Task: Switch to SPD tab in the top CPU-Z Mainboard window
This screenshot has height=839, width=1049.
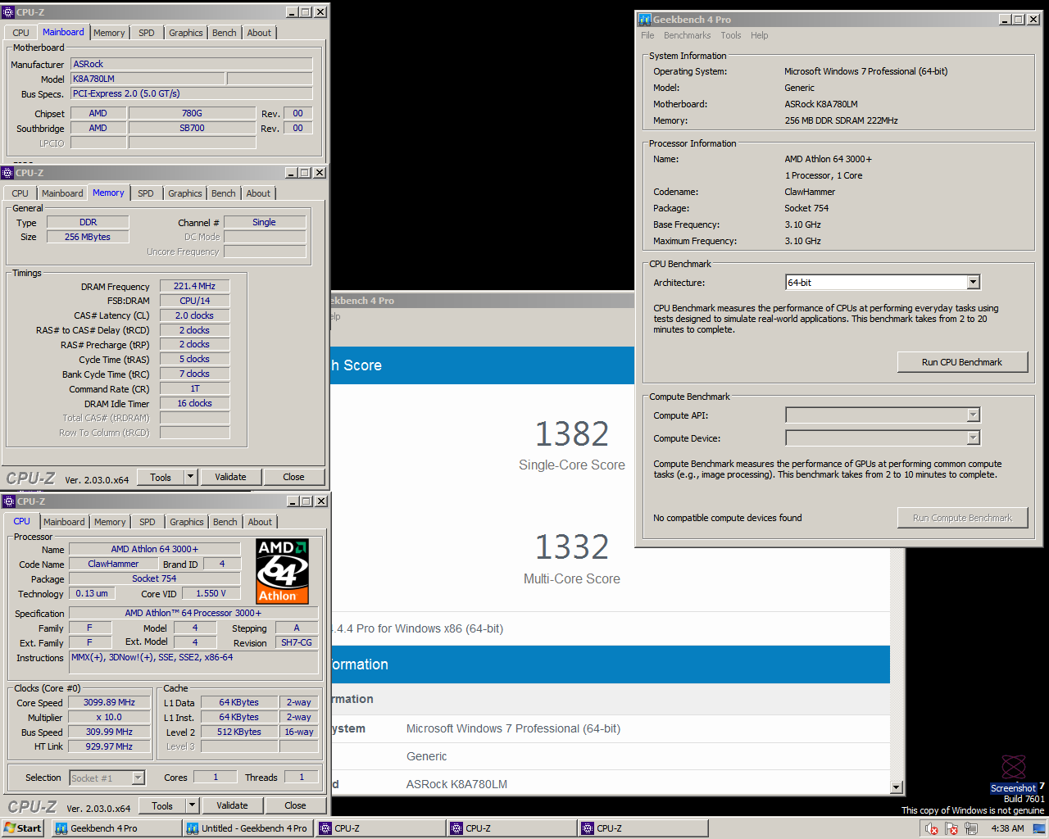Action: 147,33
